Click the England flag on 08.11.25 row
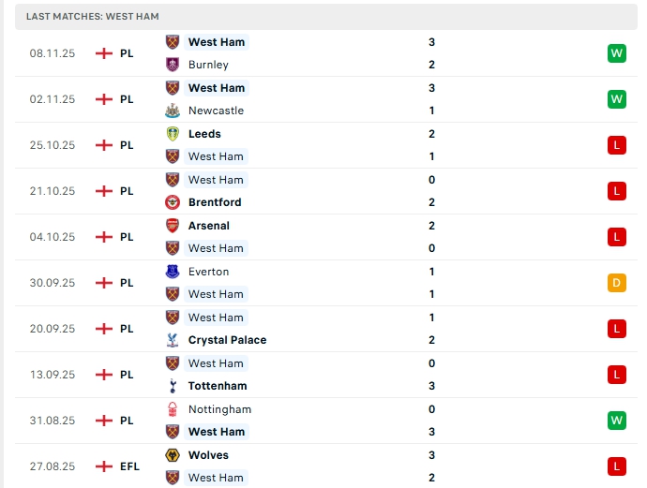Viewport: 647px width, 488px height. [x=104, y=53]
